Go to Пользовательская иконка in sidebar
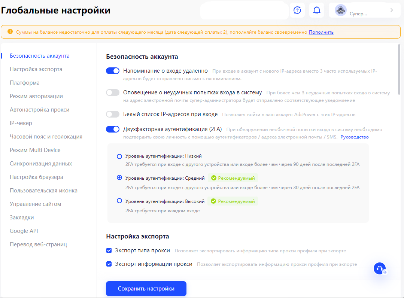 [43, 191]
